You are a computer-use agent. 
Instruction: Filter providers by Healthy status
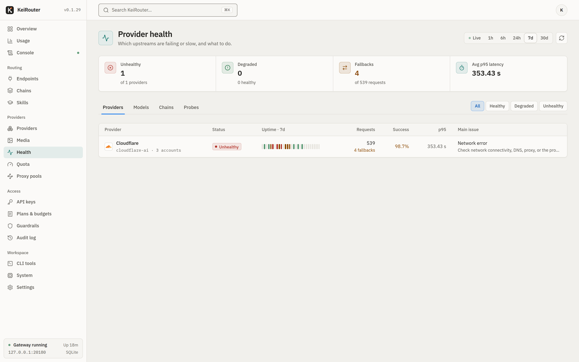point(497,106)
